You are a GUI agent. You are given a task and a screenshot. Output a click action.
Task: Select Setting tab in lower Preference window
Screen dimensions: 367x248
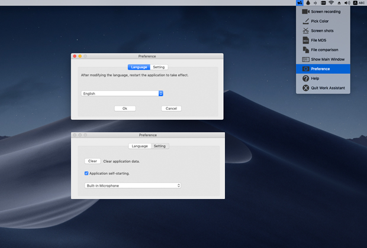point(160,146)
